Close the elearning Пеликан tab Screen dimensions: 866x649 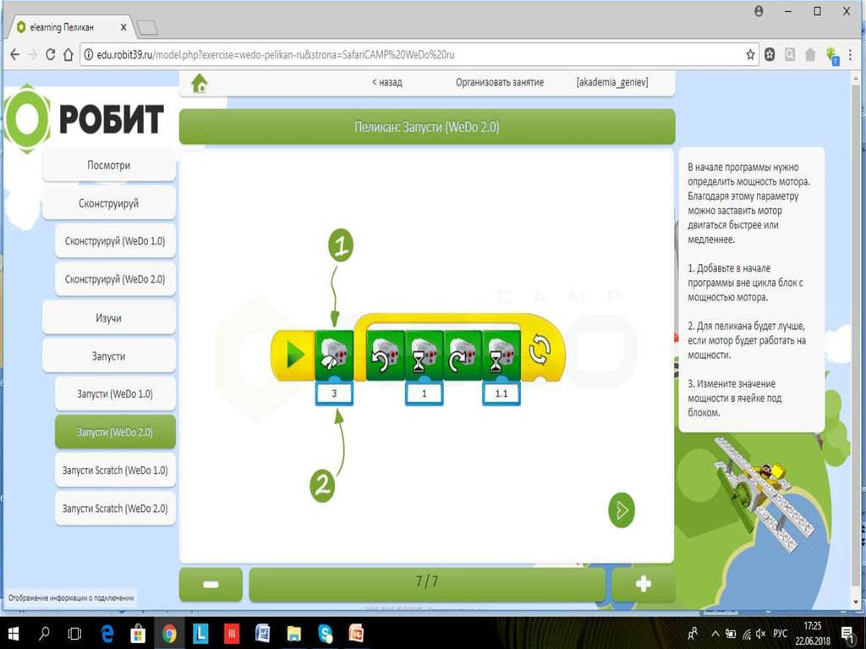123,27
